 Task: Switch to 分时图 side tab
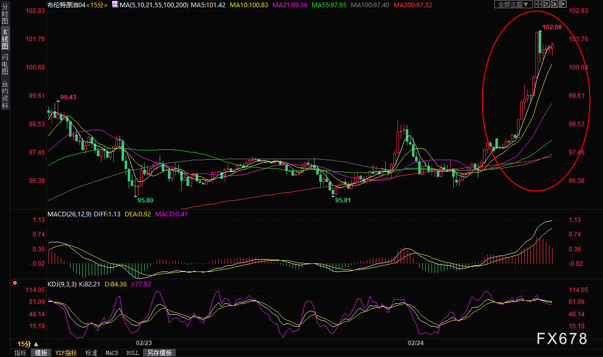tap(5, 14)
